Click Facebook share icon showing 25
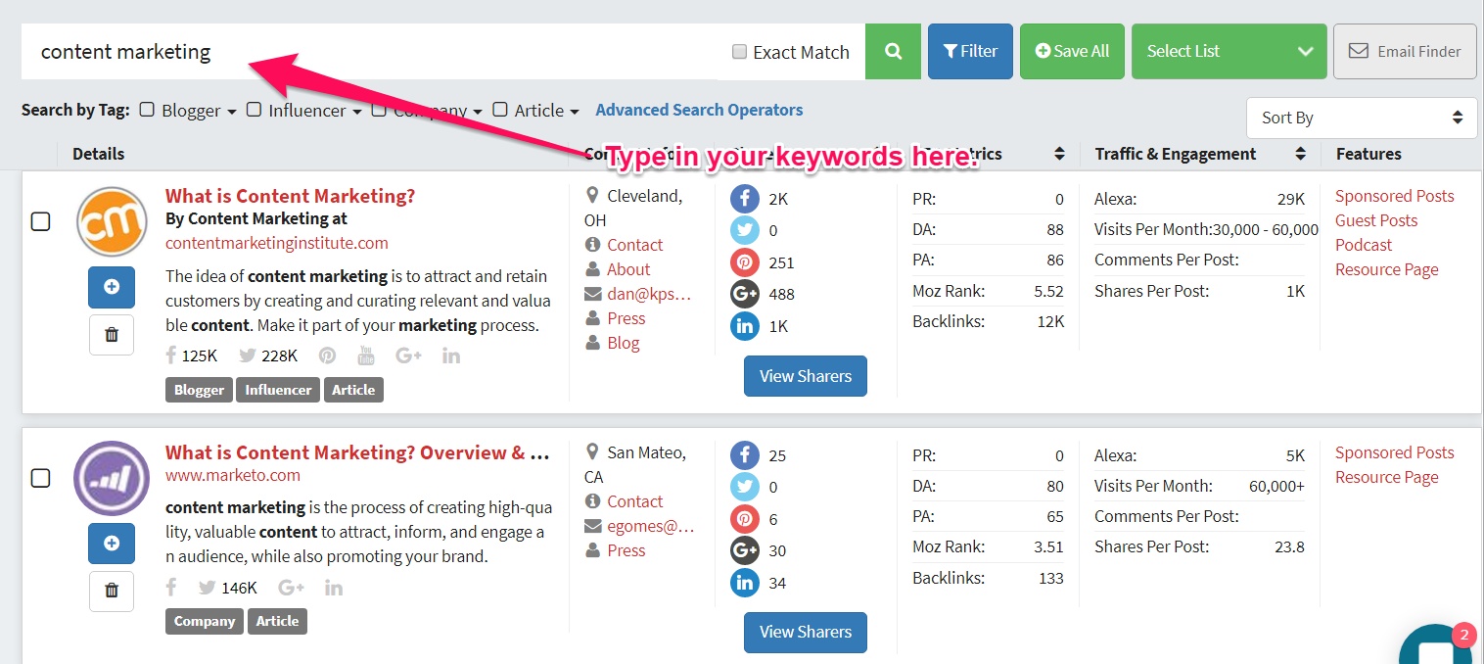The width and height of the screenshot is (1484, 664). tap(745, 455)
